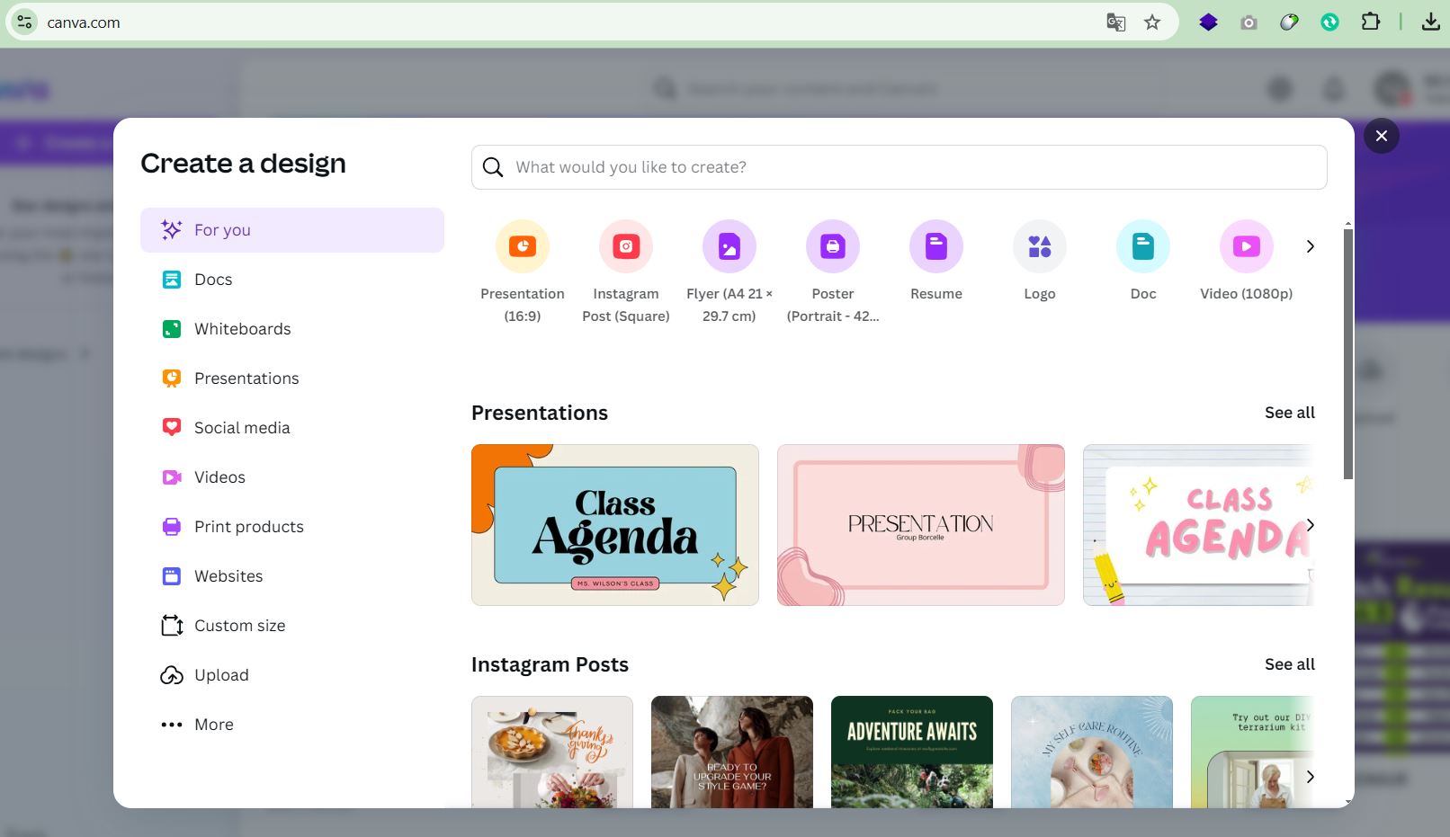Image resolution: width=1450 pixels, height=837 pixels.
Task: Open the DIY terrarium kit Instagram template
Action: (x=1253, y=752)
